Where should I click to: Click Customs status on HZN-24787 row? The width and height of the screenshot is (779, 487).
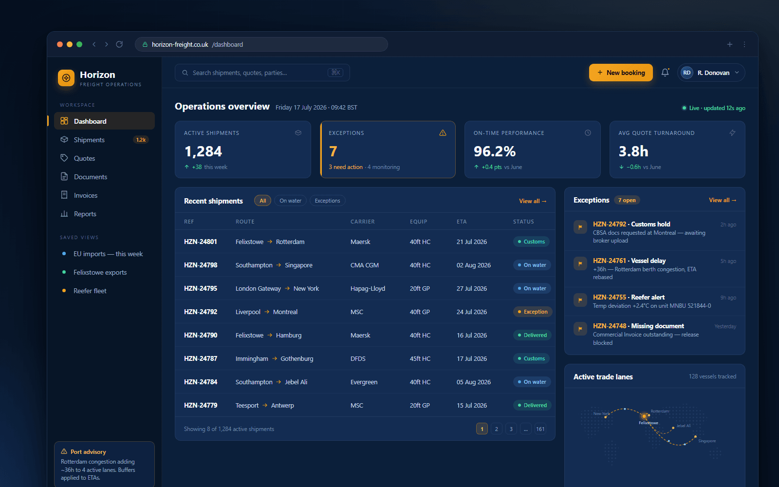(531, 358)
